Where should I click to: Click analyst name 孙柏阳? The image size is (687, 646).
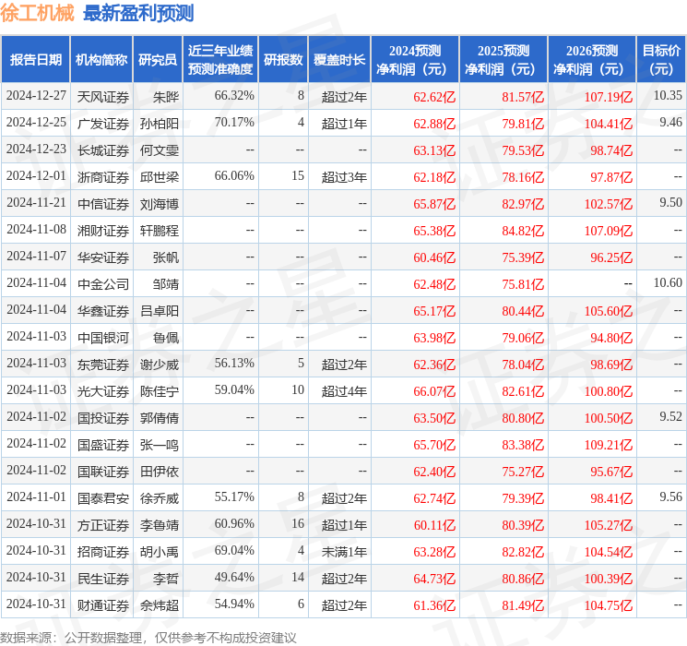[x=160, y=123]
